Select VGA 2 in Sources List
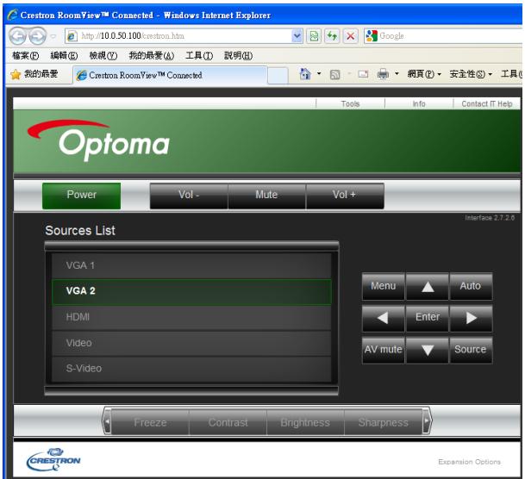The width and height of the screenshot is (525, 479). [x=191, y=291]
